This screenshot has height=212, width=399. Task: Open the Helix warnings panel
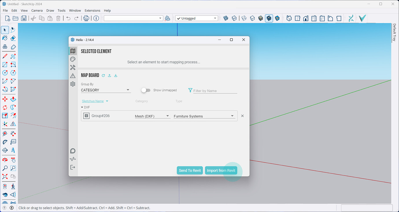click(73, 76)
